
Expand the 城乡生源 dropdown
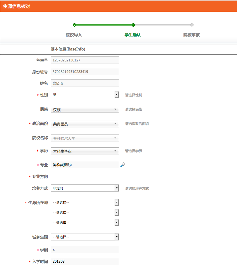[85, 237]
